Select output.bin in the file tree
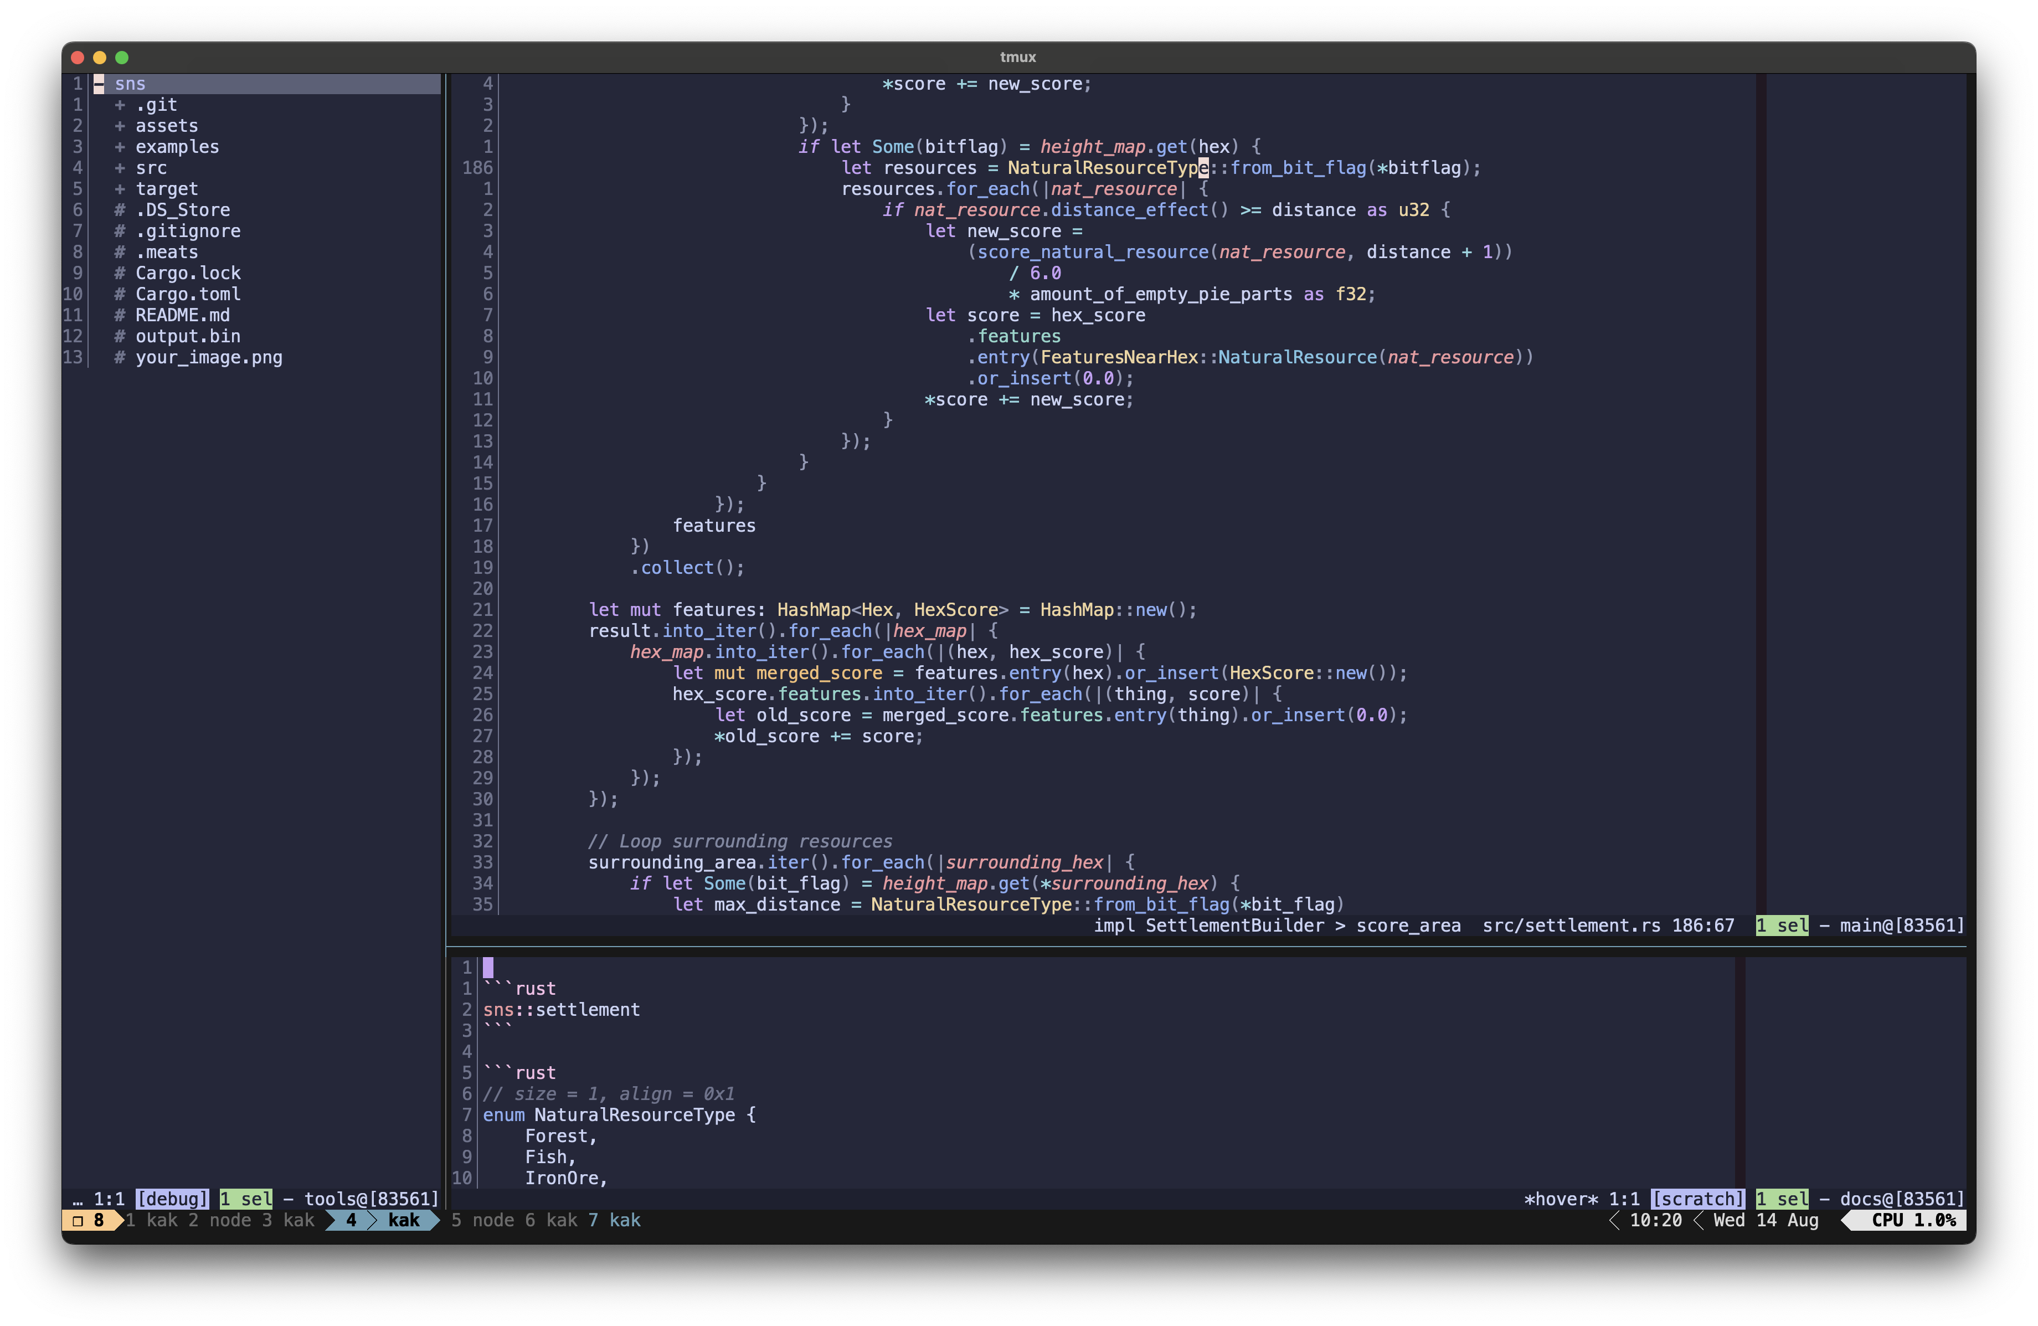Screen dimensions: 2038x1326 [x=188, y=337]
